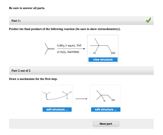Click the green checkmark in Part 1
This screenshot has width=163, height=135.
148,20
